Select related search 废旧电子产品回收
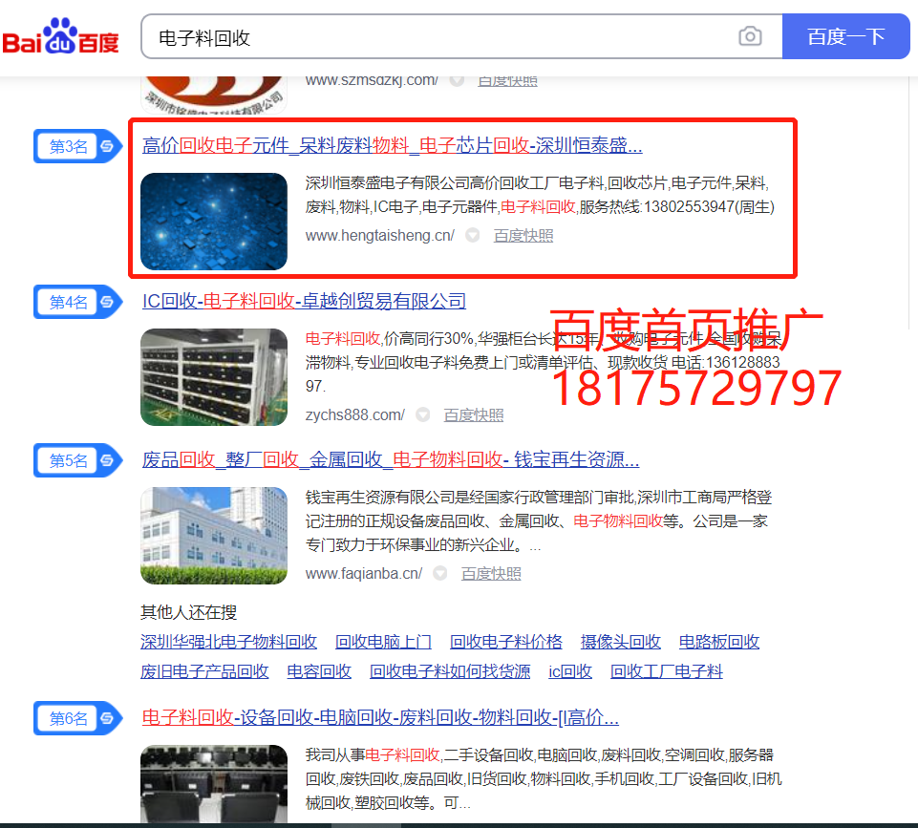918x828 pixels. click(x=205, y=671)
